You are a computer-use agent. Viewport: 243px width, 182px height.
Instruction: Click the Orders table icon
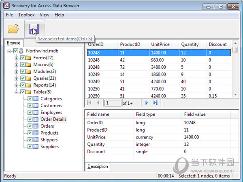[x=36, y=126]
